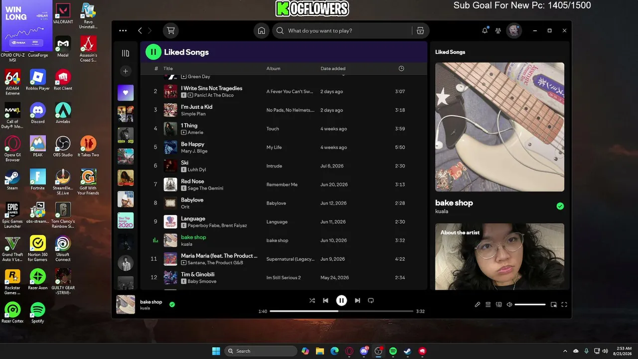Show hidden system tray icons

pos(565,351)
